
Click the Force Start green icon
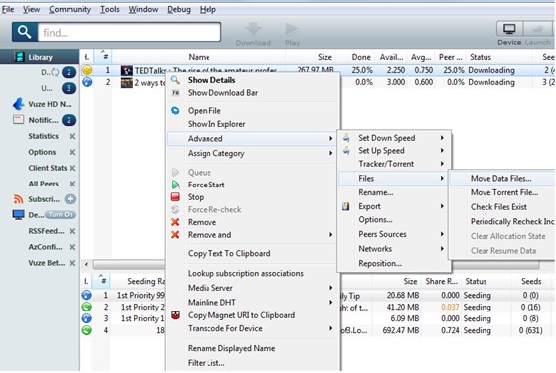pos(175,185)
